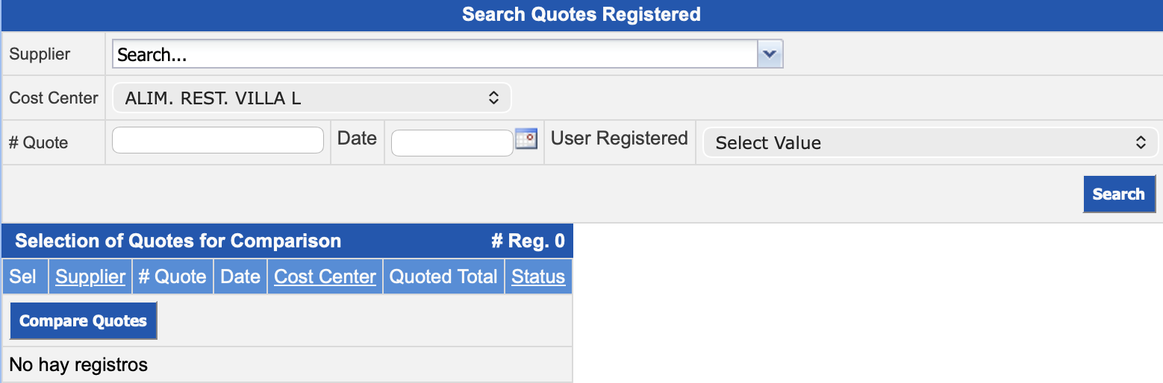The height and width of the screenshot is (383, 1163).
Task: Click the No hay registros message
Action: (x=78, y=364)
